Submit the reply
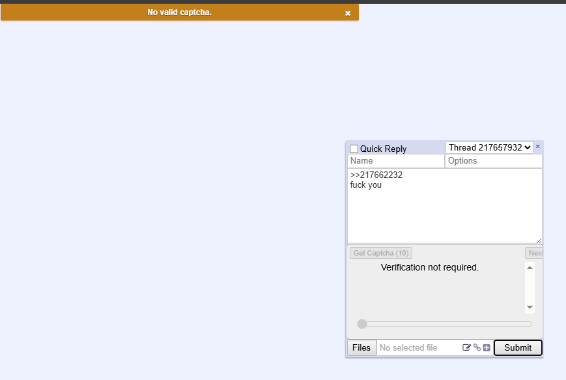Image resolution: width=566 pixels, height=380 pixels. point(518,347)
